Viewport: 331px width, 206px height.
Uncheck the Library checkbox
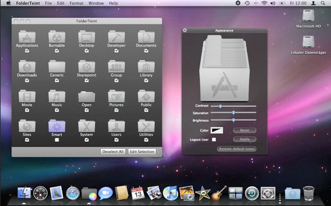(x=146, y=81)
